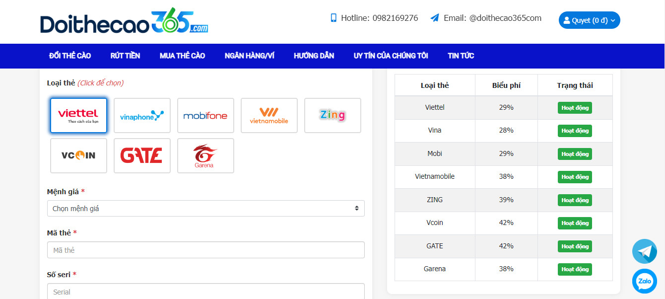Click the Loại thẻ table header

[x=435, y=85]
